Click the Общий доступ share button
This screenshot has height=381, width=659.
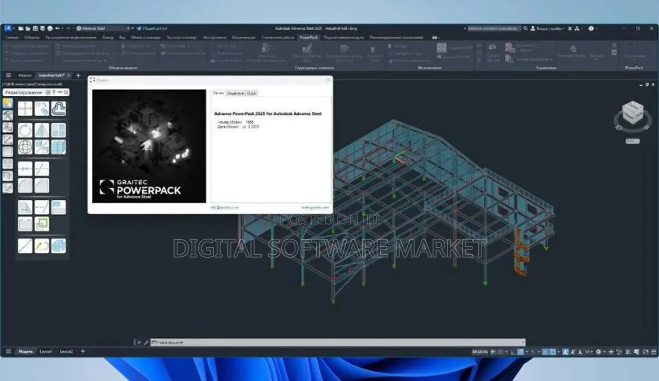(x=152, y=28)
